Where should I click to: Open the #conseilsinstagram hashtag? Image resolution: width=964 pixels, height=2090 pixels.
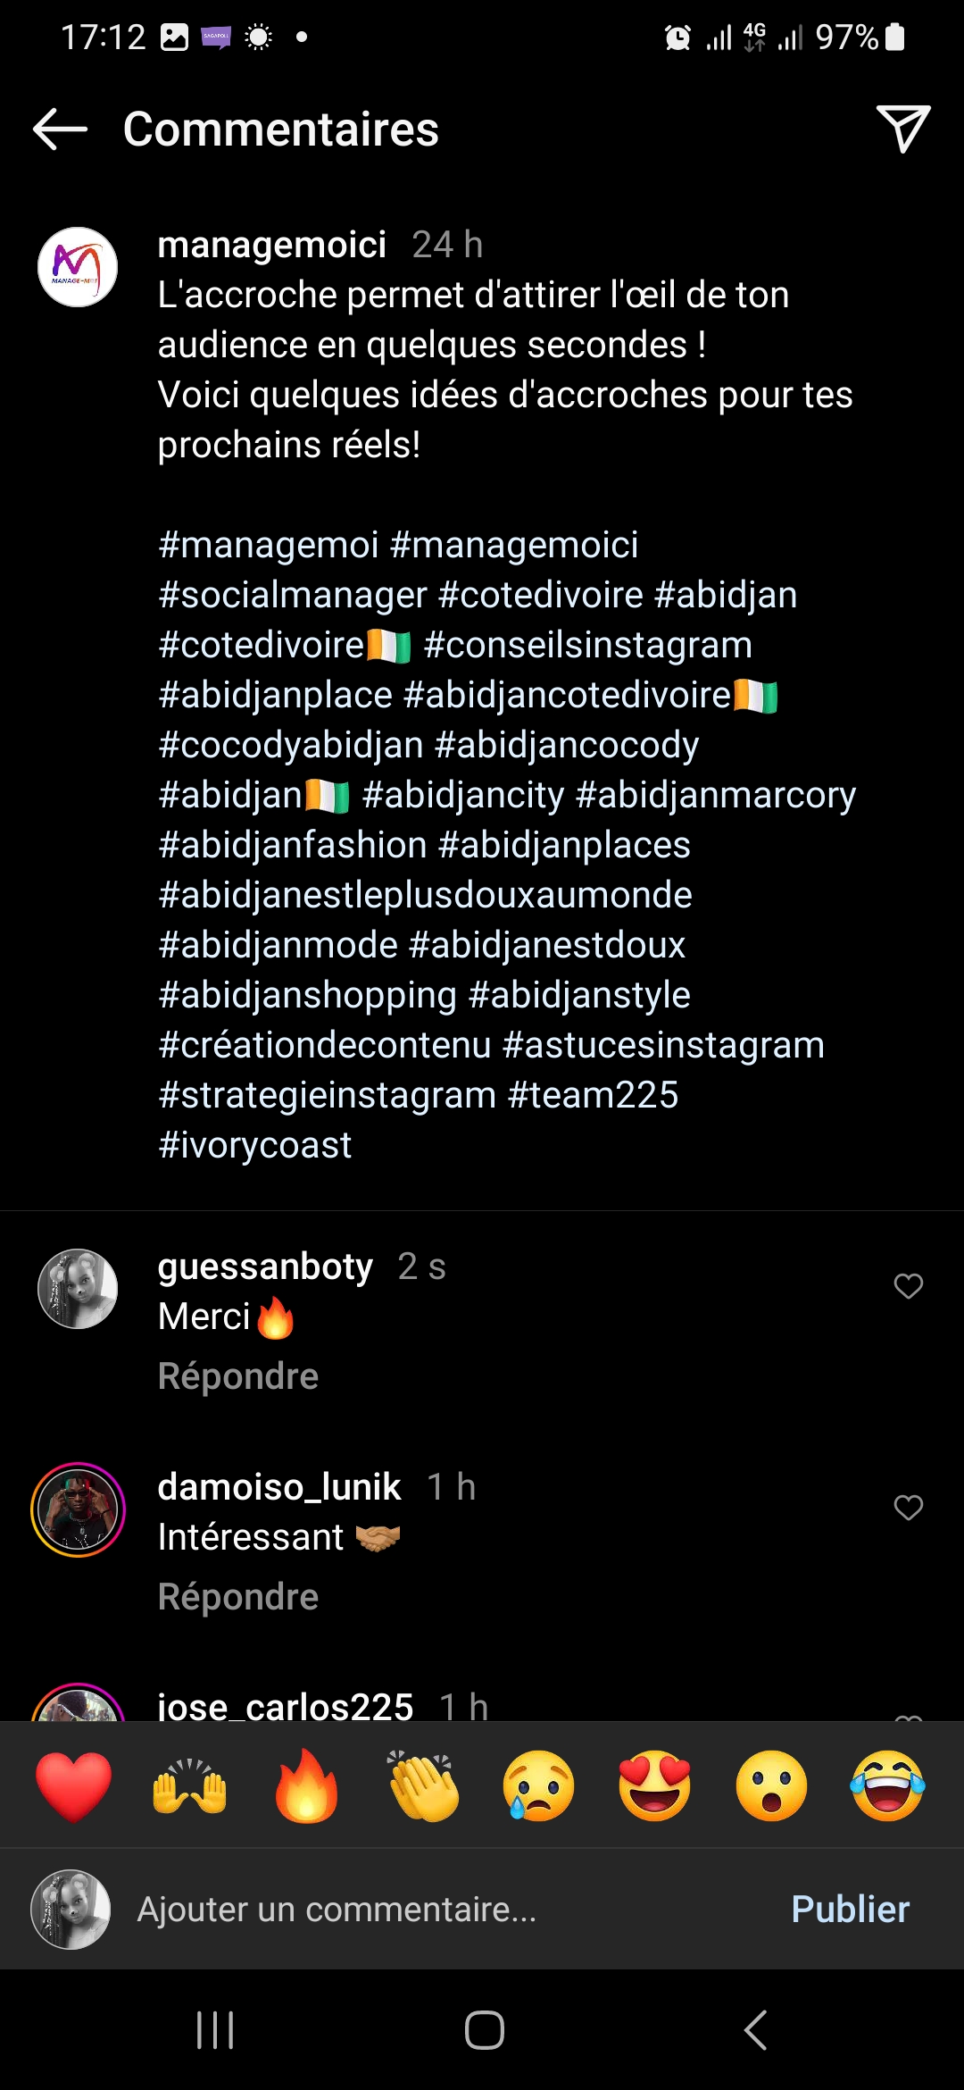pyautogui.click(x=588, y=645)
